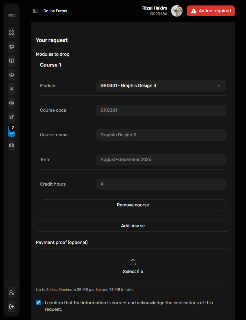Click the Course name field Graphic Design 3
This screenshot has width=246, height=320.
[x=161, y=135]
